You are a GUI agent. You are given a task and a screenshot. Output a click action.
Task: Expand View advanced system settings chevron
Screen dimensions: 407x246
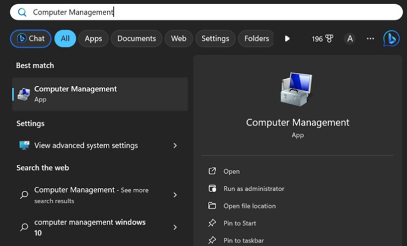pos(175,145)
